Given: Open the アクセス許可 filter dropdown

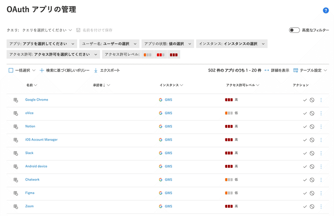Looking at the screenshot, I should [x=53, y=55].
